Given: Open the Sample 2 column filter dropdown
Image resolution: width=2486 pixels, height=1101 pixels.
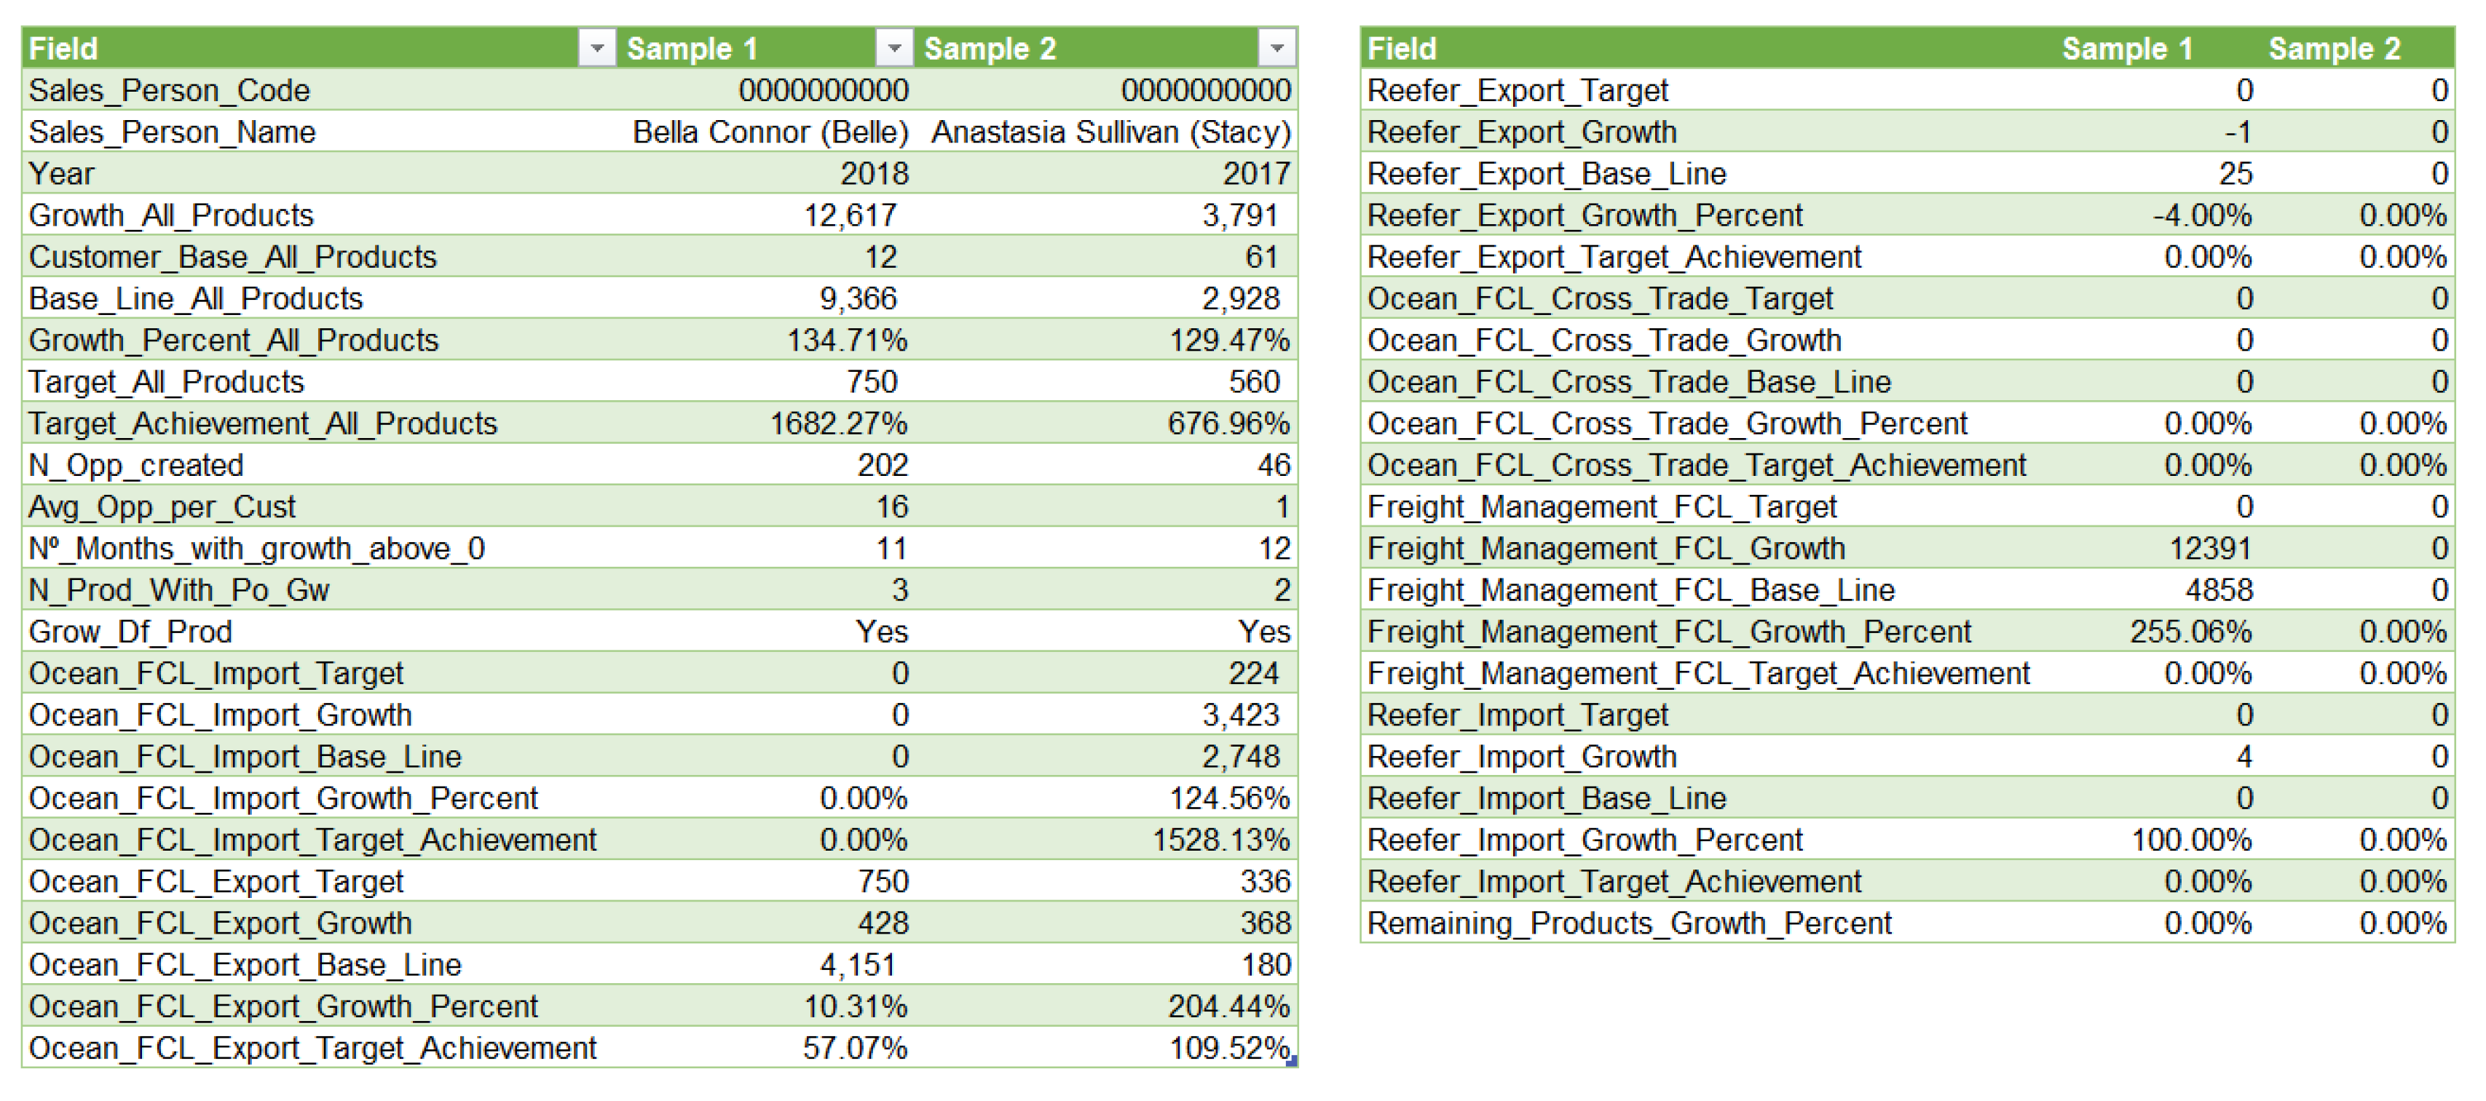Looking at the screenshot, I should 1276,47.
